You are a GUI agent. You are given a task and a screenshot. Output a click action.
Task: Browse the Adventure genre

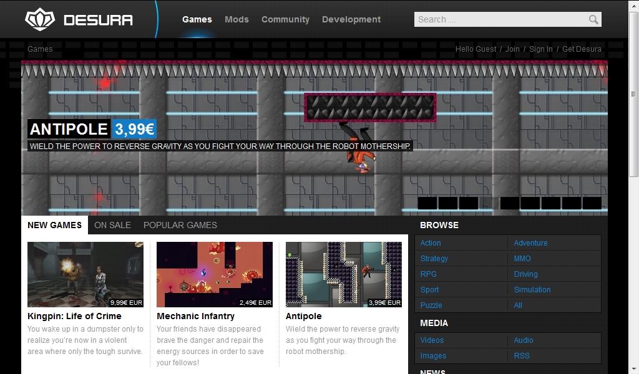coord(530,243)
